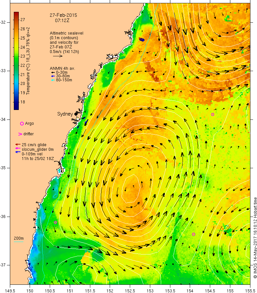
Task: Click the 18 degree colorbar tick label
Action: [23, 102]
